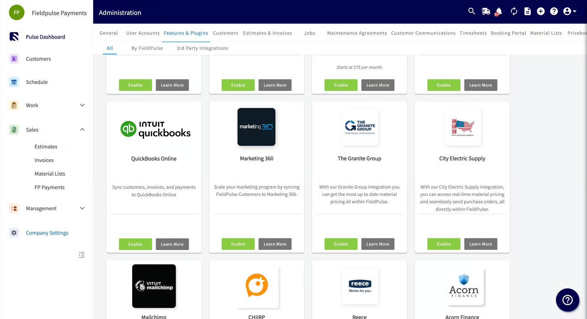This screenshot has width=587, height=319.
Task: Click Enable above the Starts at $75 card
Action: tap(341, 85)
